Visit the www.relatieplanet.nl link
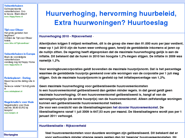Image resolution: width=185 pixels, height=138 pixels. [x=13, y=91]
